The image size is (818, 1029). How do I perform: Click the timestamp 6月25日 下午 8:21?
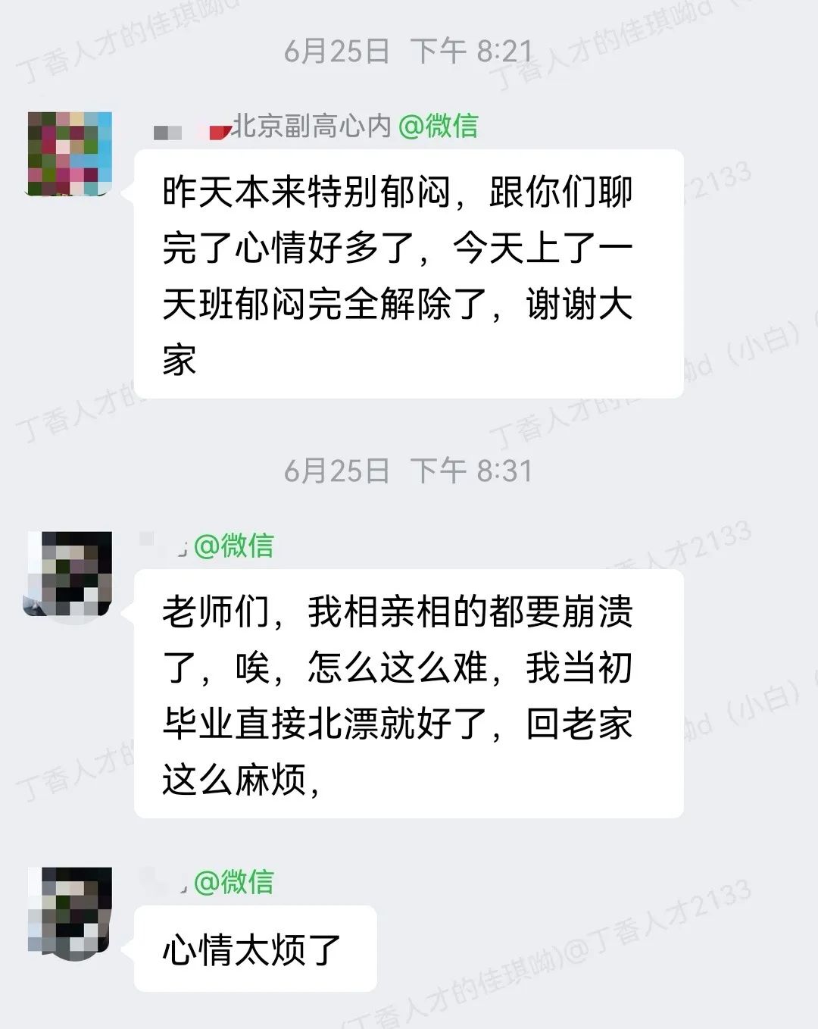(408, 52)
